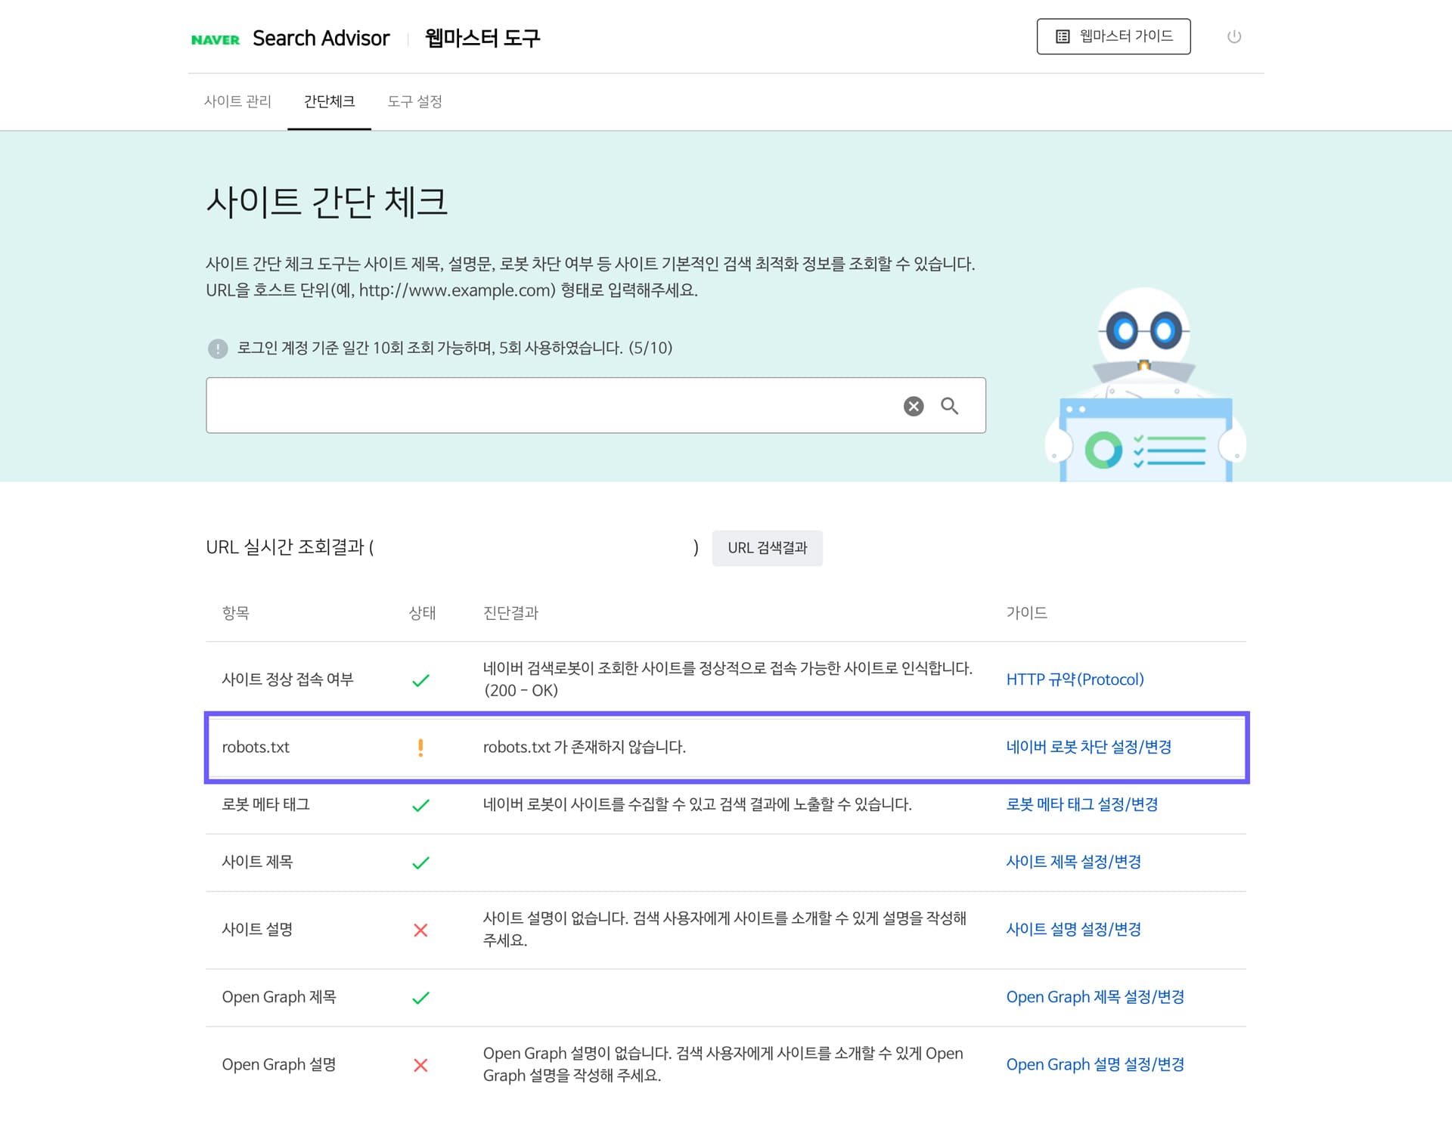
Task: Switch to the 사이트 관리 tab
Action: pyautogui.click(x=240, y=101)
